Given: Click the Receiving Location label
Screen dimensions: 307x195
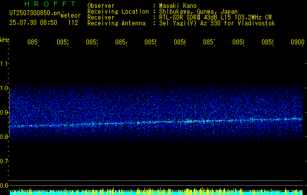Looking at the screenshot, I should pyautogui.click(x=118, y=12).
